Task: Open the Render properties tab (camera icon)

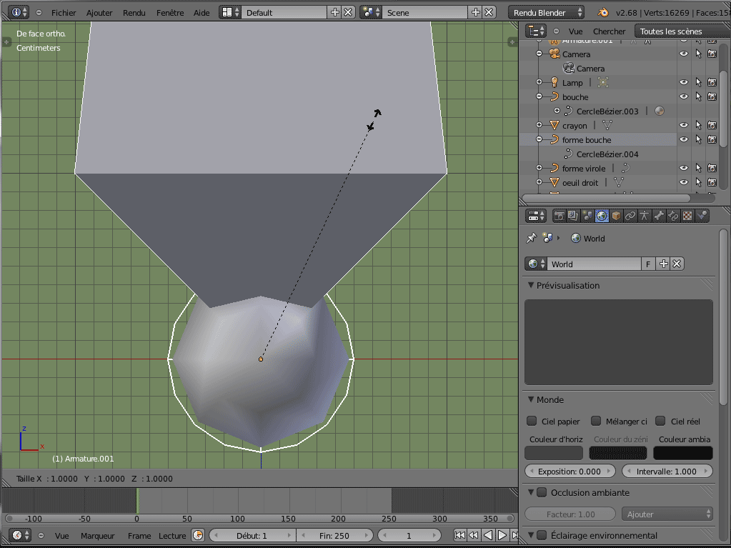Action: 559,216
